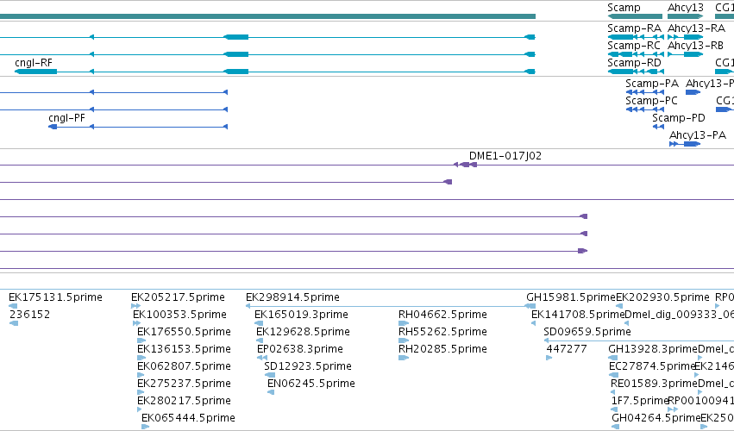734x431 pixels.
Task: Click the RH55262.5prime EST label
Action: (x=442, y=332)
